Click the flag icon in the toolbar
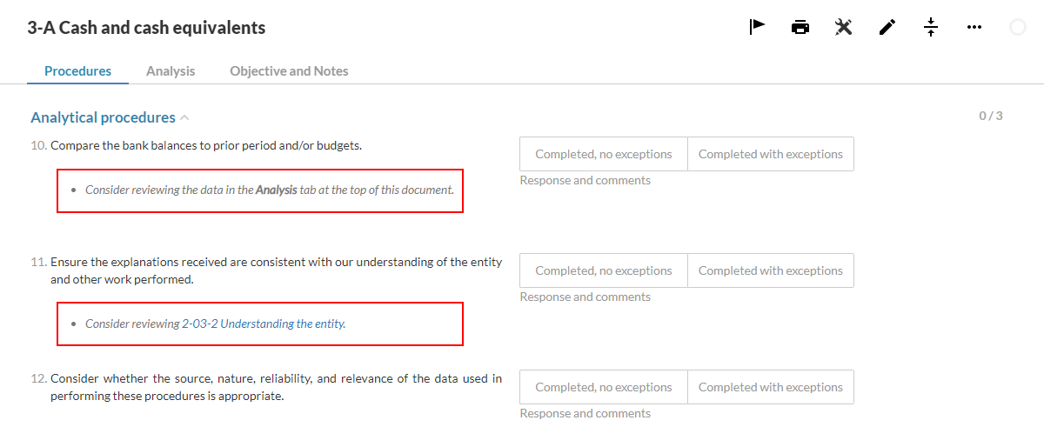This screenshot has height=427, width=1044. click(x=757, y=27)
